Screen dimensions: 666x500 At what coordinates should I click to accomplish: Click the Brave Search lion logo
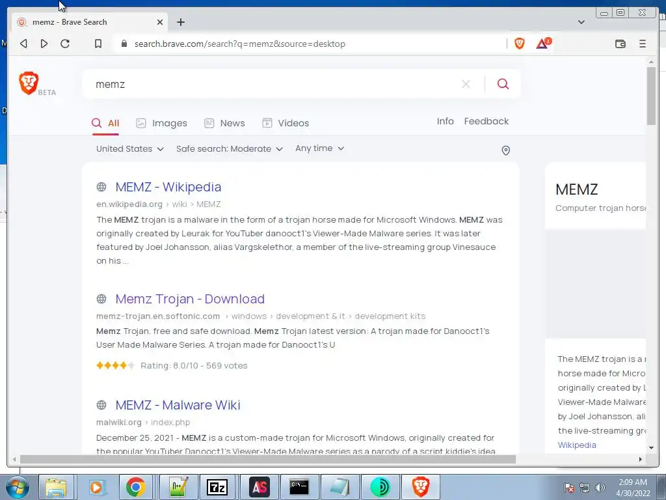(29, 83)
